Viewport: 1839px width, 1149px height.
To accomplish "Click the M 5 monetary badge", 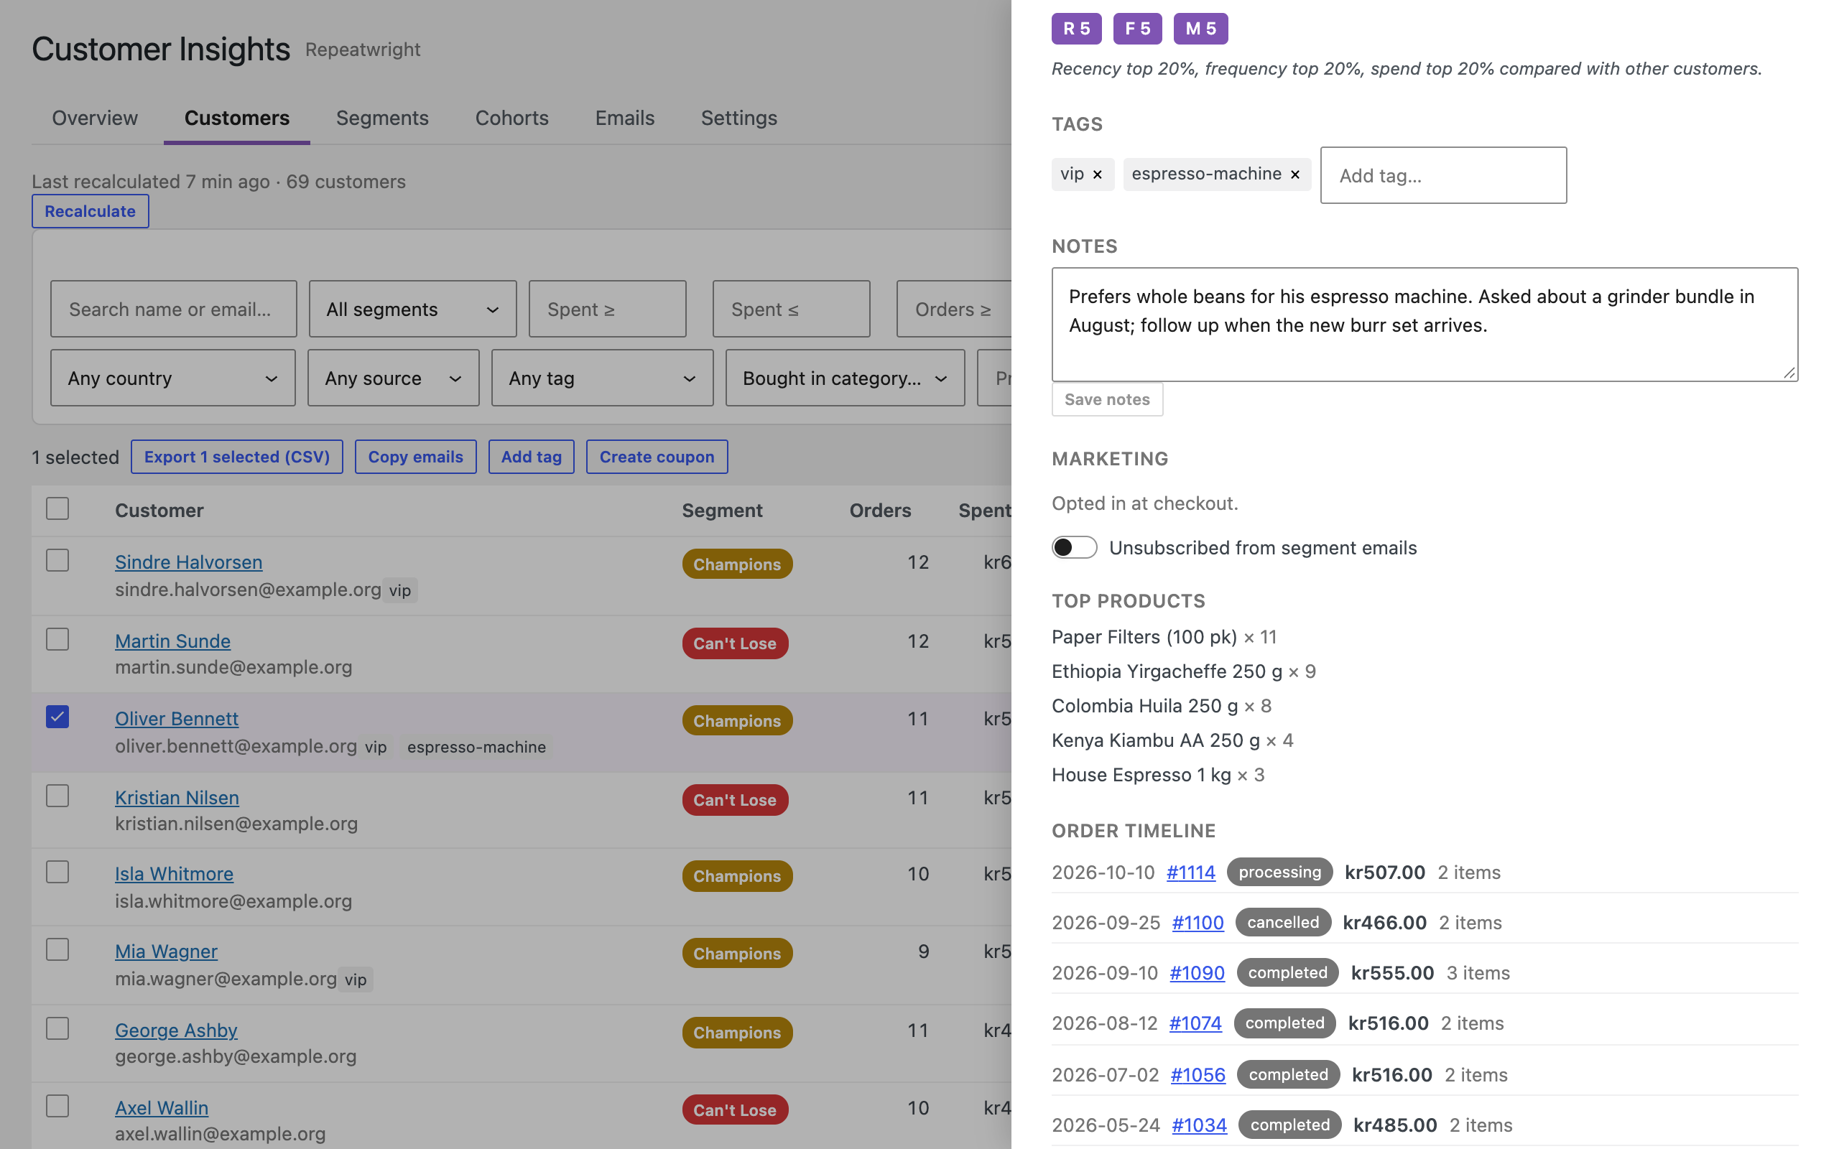I will click(x=1200, y=29).
